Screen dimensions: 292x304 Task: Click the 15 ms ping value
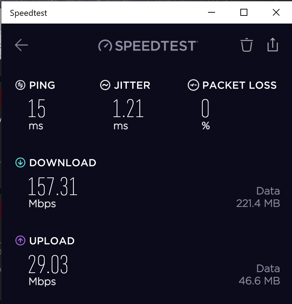pyautogui.click(x=37, y=109)
